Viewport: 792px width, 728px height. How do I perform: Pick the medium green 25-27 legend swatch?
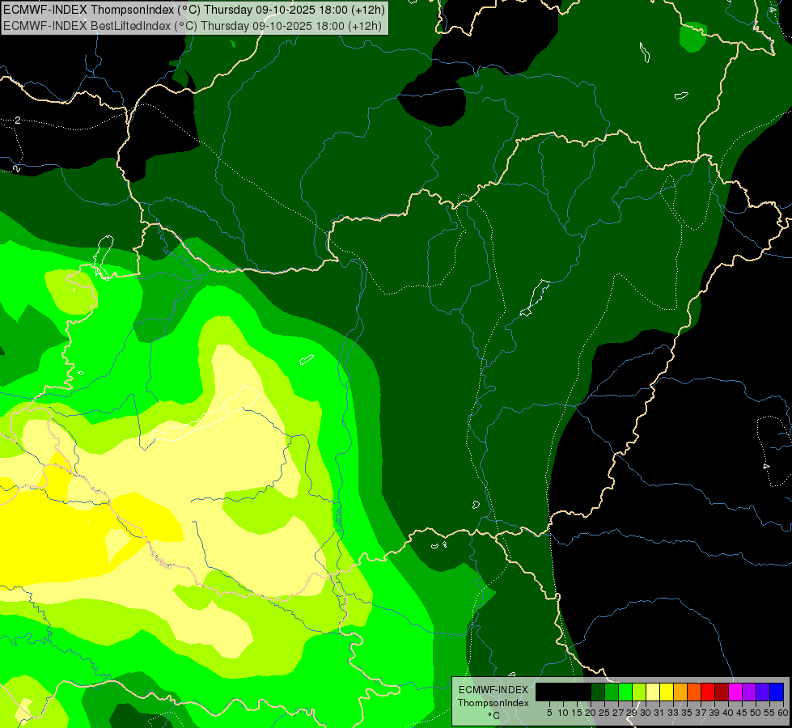tap(612, 692)
